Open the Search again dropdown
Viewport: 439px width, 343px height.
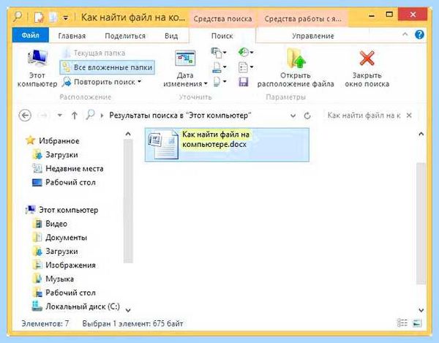tap(102, 82)
